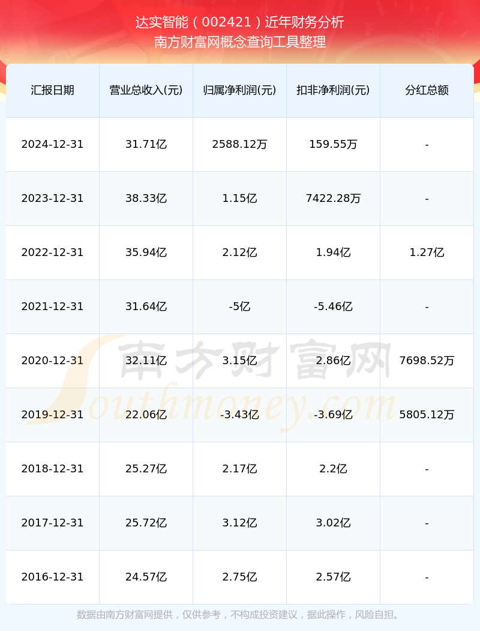
Task: Click the 2020-12-31 date cell
Action: click(53, 361)
